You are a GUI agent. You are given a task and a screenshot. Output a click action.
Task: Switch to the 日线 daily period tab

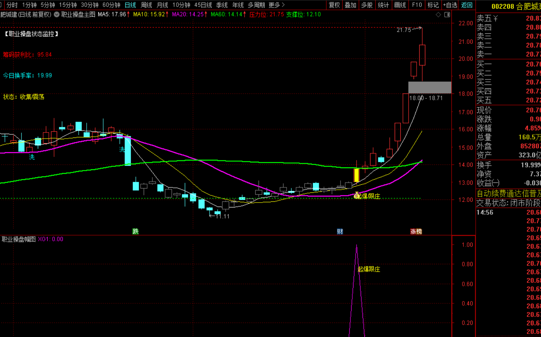[130, 5]
